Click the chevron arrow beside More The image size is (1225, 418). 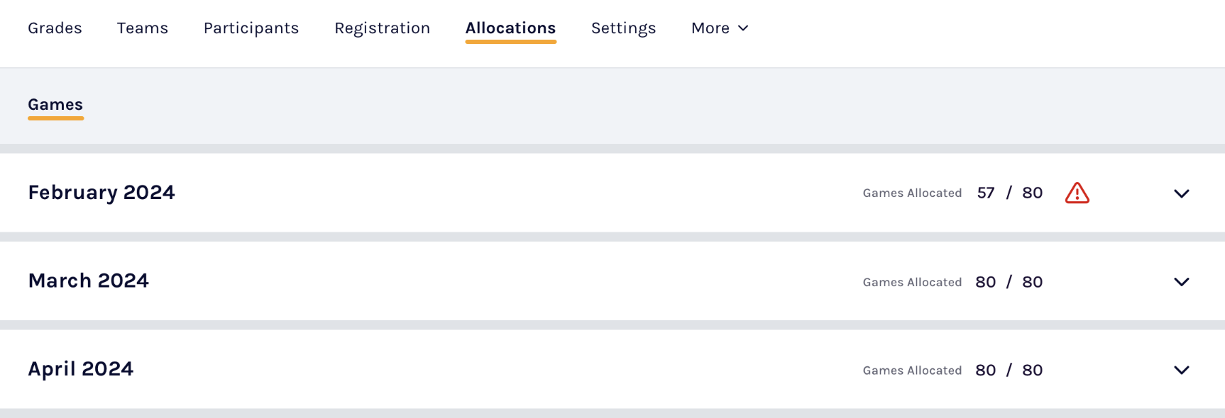pyautogui.click(x=743, y=28)
